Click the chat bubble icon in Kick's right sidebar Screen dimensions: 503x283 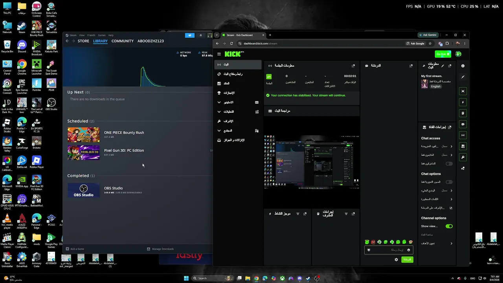tap(463, 124)
